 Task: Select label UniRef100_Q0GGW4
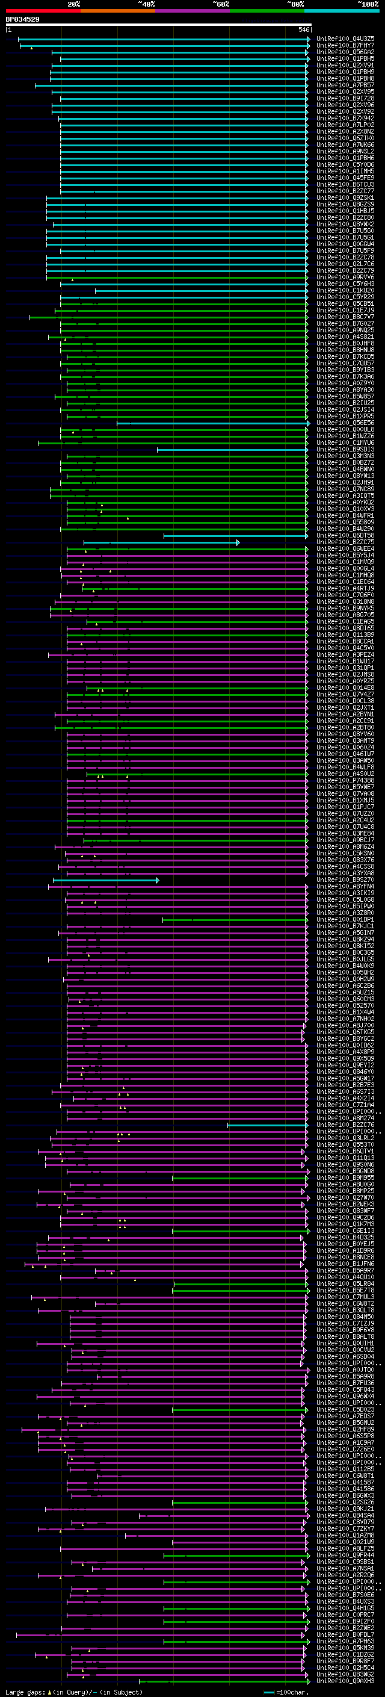345,244
